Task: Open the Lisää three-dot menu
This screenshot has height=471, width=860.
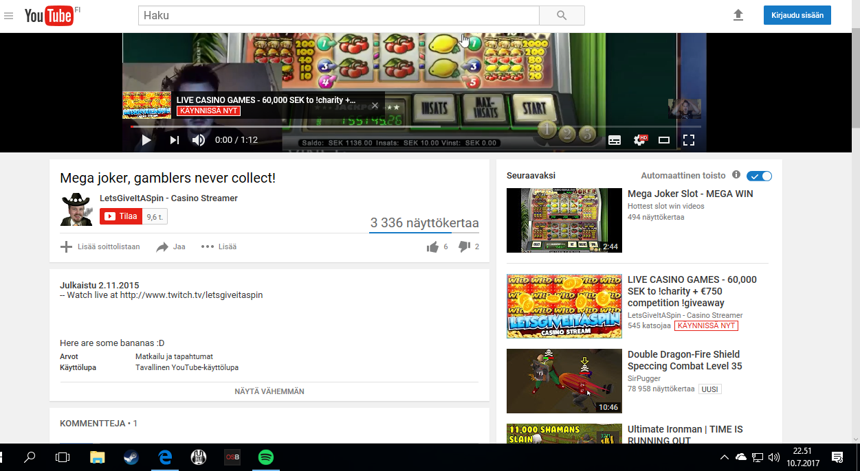Action: 219,246
